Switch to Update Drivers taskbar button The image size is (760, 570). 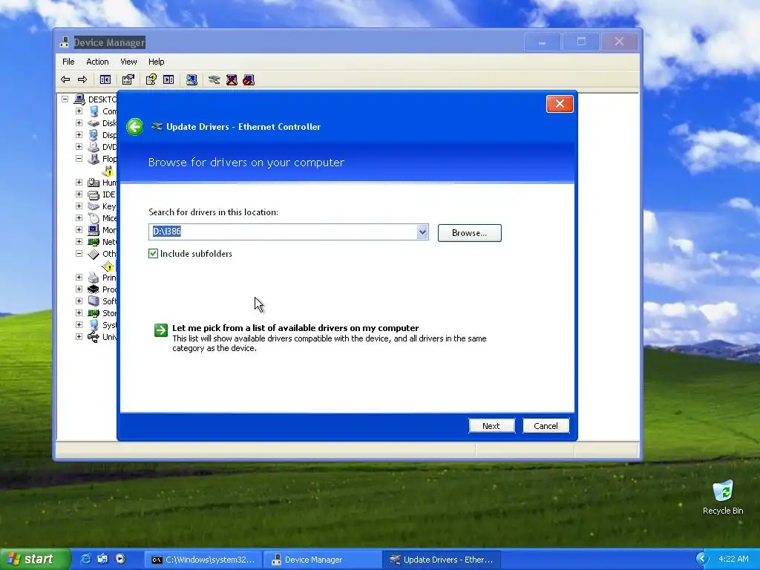coord(441,560)
